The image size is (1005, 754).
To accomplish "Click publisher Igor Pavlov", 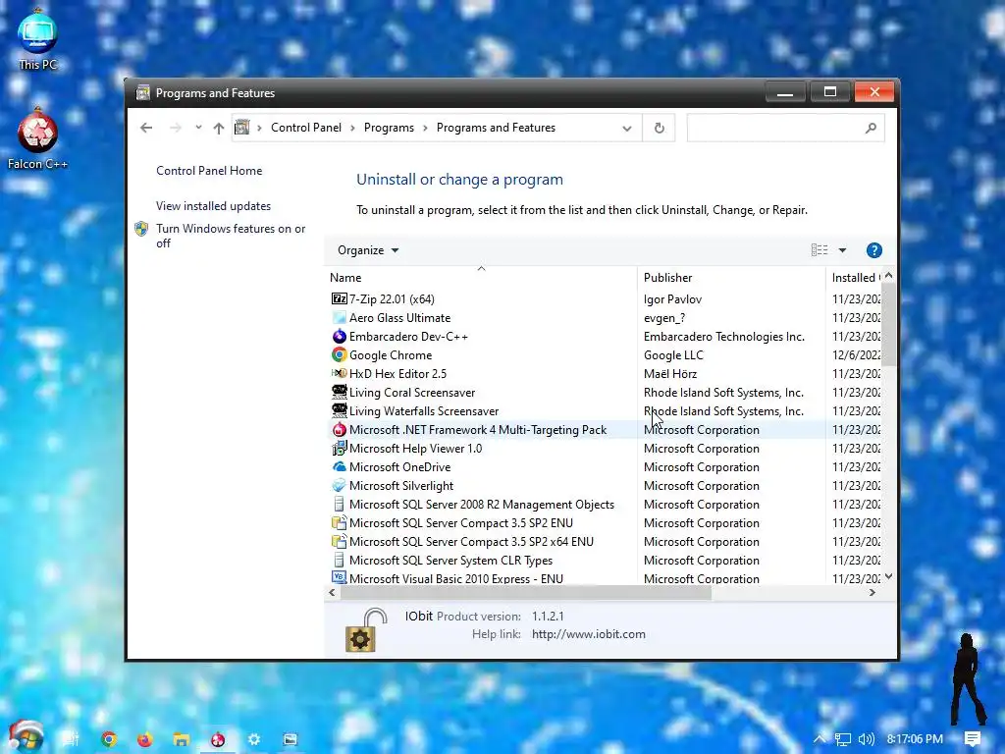I will click(672, 298).
